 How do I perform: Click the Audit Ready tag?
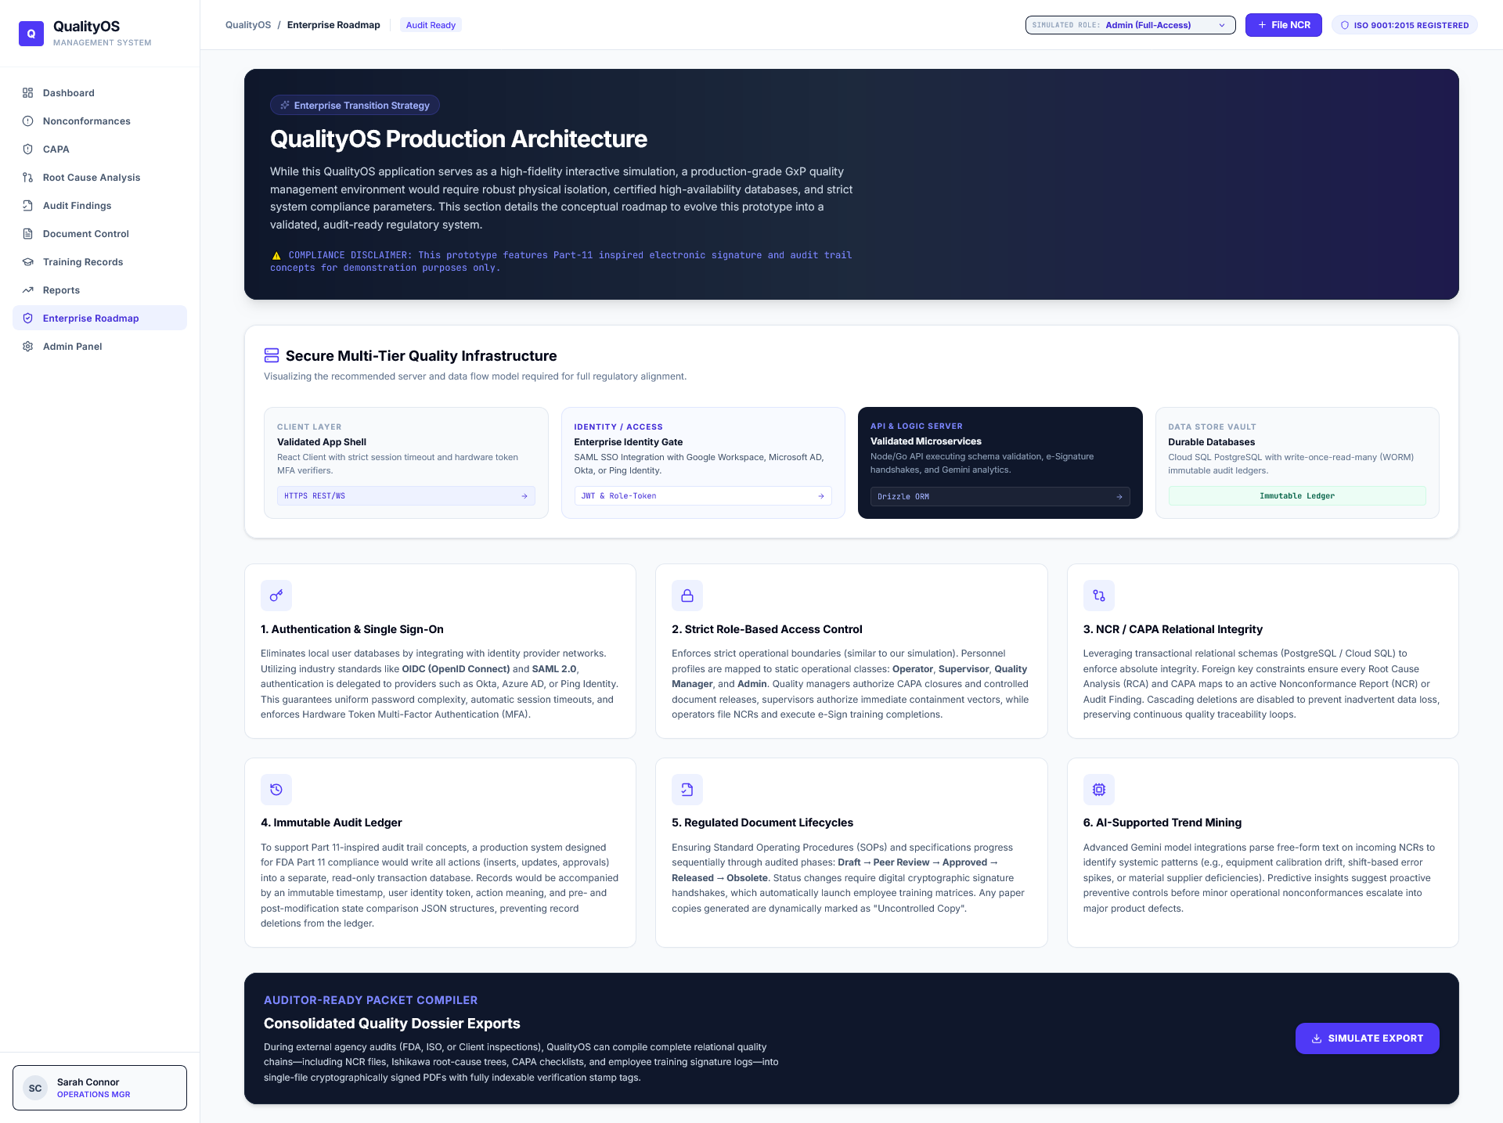431,25
